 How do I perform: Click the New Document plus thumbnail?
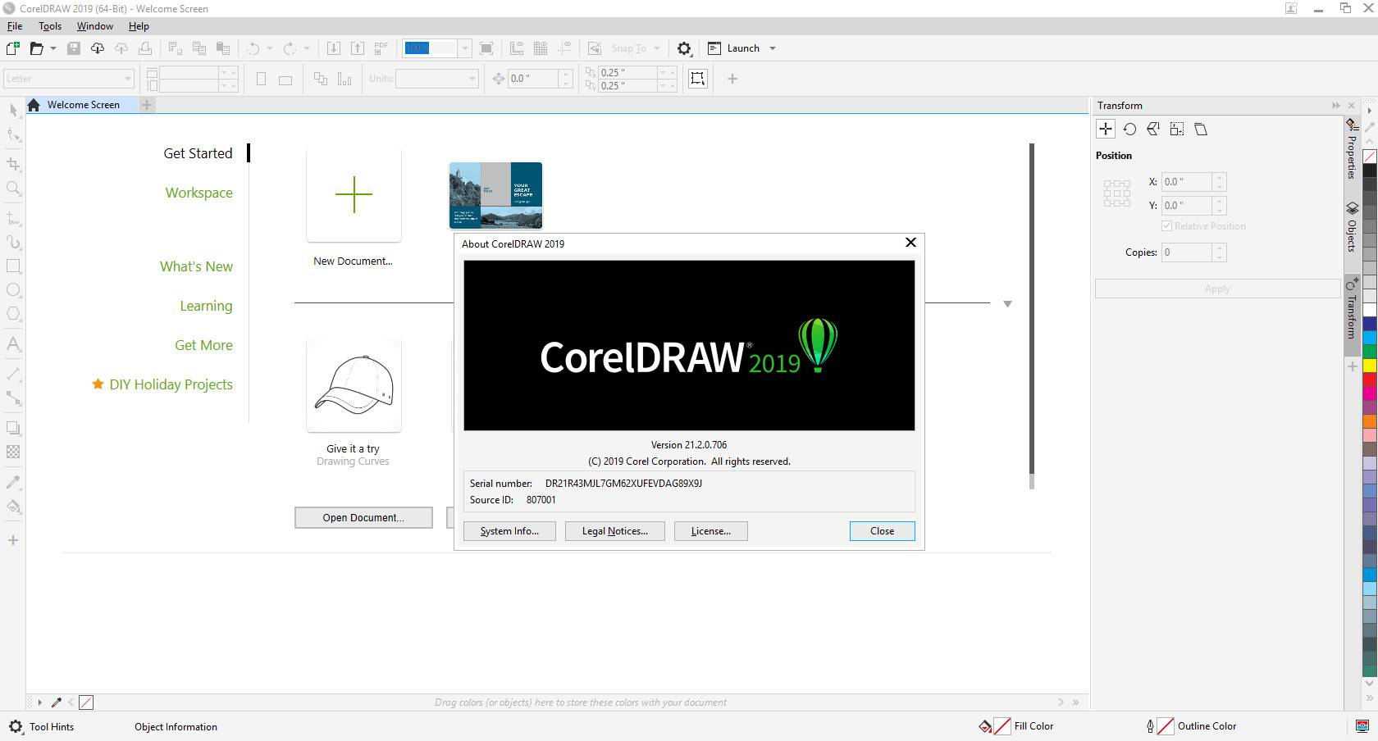[x=354, y=195]
